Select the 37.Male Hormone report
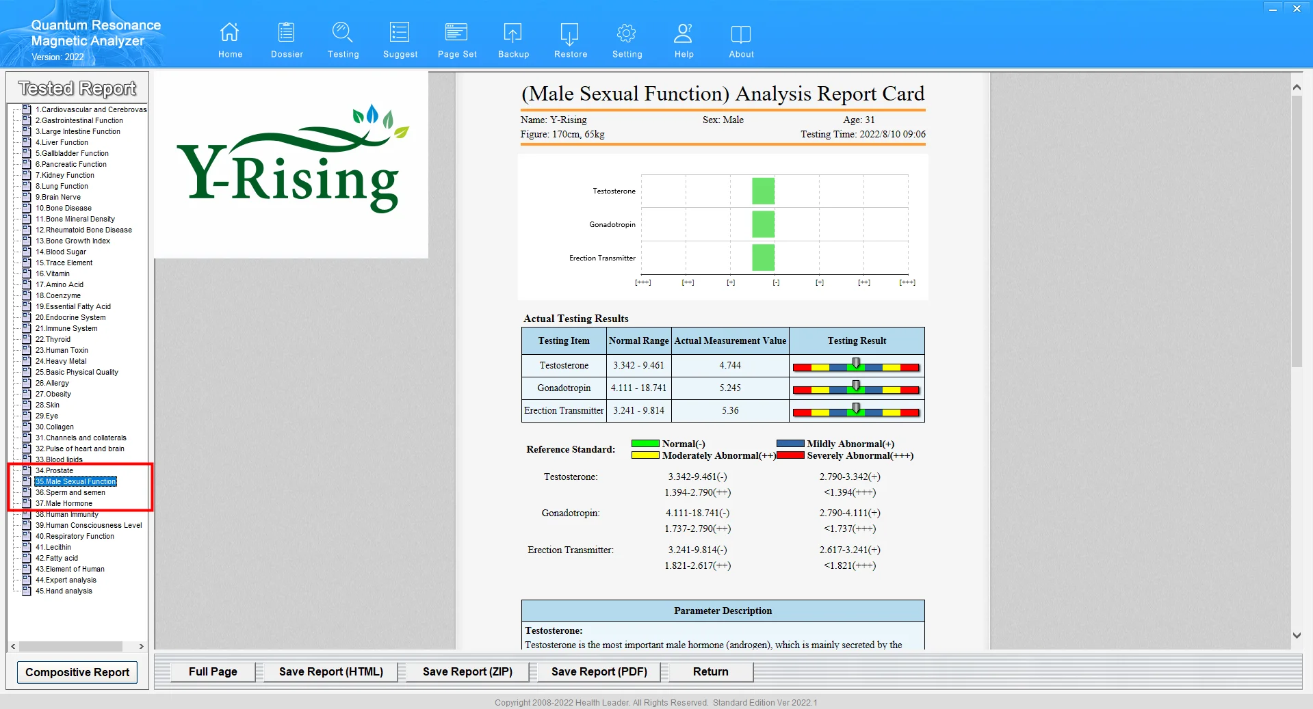The width and height of the screenshot is (1313, 709). point(64,503)
